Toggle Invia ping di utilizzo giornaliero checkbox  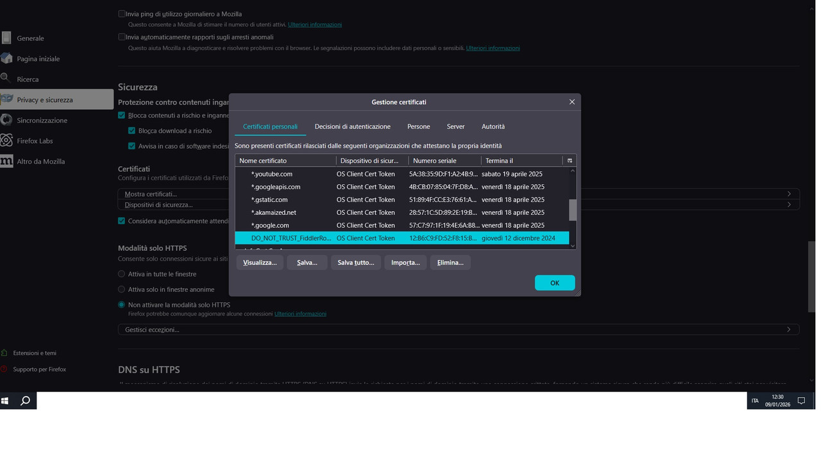click(122, 13)
